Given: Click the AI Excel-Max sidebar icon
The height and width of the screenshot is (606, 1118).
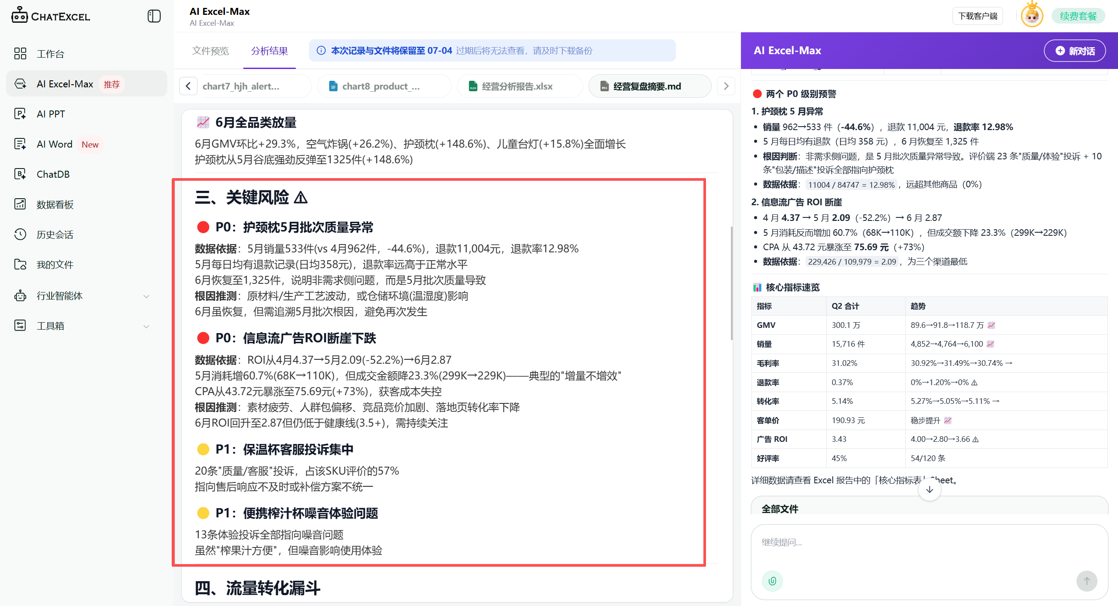Looking at the screenshot, I should (20, 84).
